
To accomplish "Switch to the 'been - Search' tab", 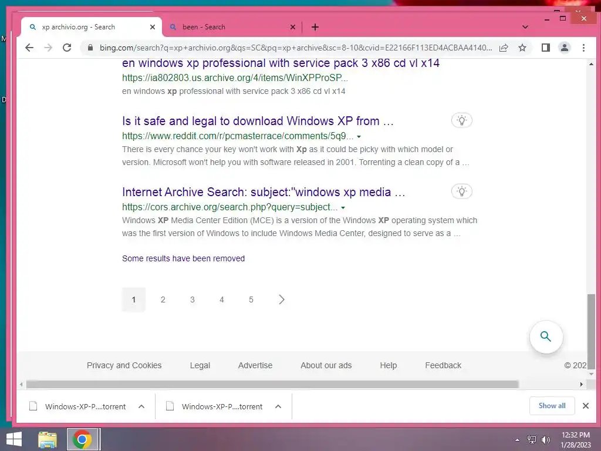I will 232,27.
